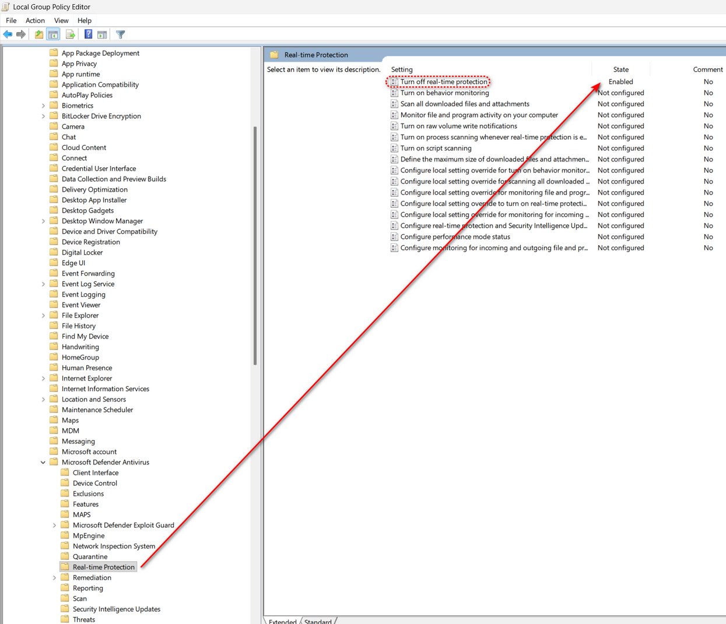Image resolution: width=726 pixels, height=624 pixels.
Task: Go back using the blue Back arrow
Action: click(8, 34)
